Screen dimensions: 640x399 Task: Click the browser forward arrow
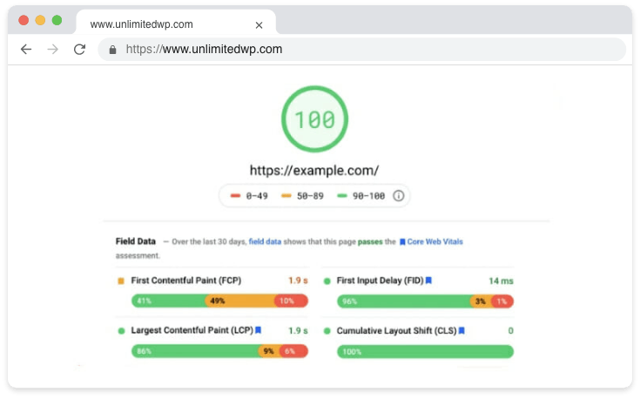coord(52,50)
